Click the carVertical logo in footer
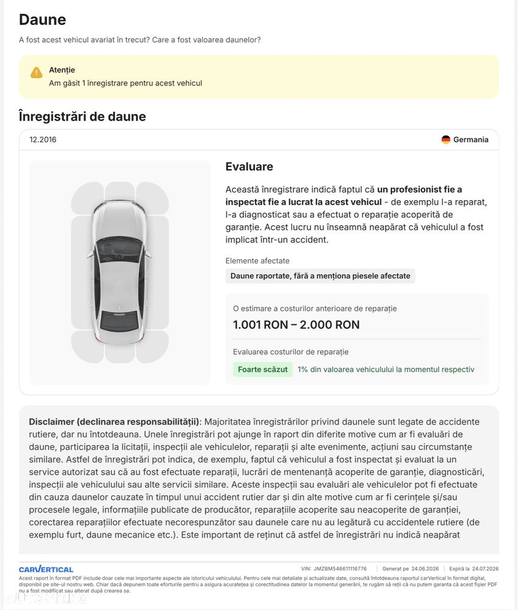 pos(46,569)
